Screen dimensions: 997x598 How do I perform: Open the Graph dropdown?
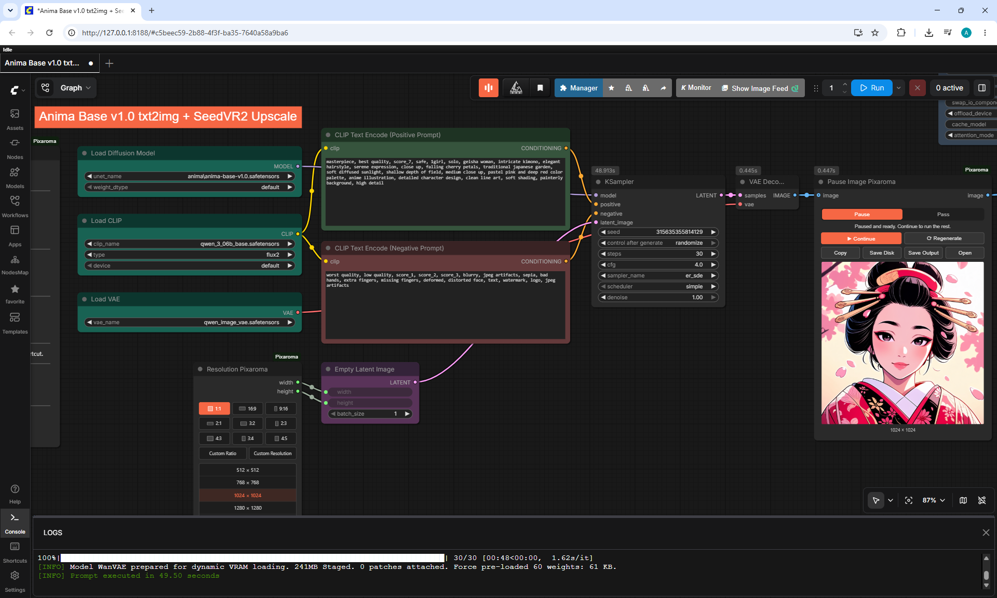pos(75,88)
